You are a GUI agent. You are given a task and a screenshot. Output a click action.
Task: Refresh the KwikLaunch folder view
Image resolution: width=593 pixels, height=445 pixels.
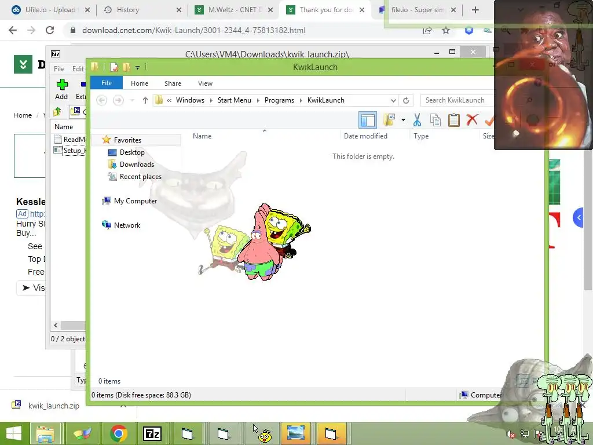click(406, 100)
